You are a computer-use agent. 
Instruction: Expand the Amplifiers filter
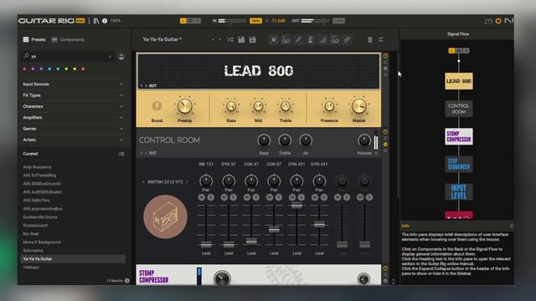pos(121,117)
